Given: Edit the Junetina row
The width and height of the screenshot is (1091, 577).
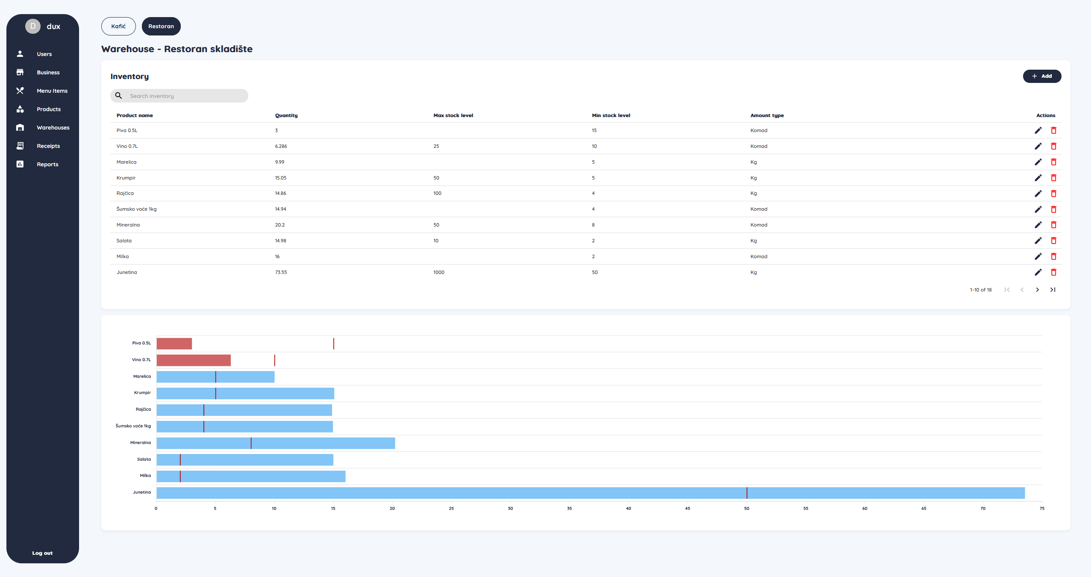Looking at the screenshot, I should point(1038,272).
